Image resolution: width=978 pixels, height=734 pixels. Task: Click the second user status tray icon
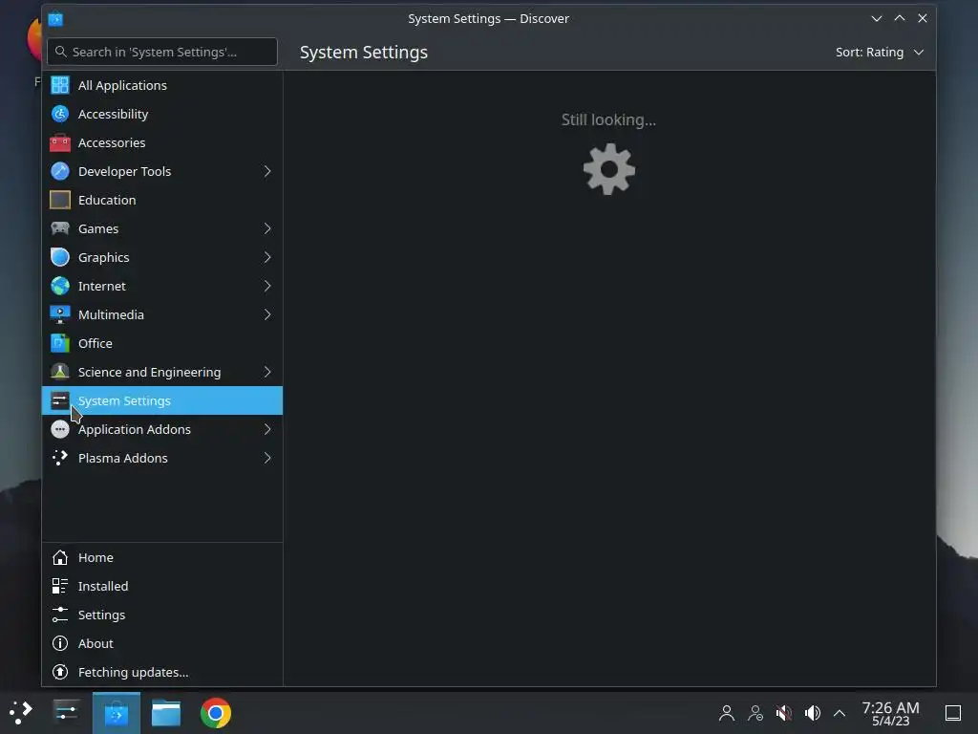(755, 713)
